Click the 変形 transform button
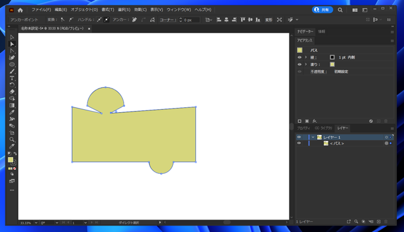 pos(269,20)
